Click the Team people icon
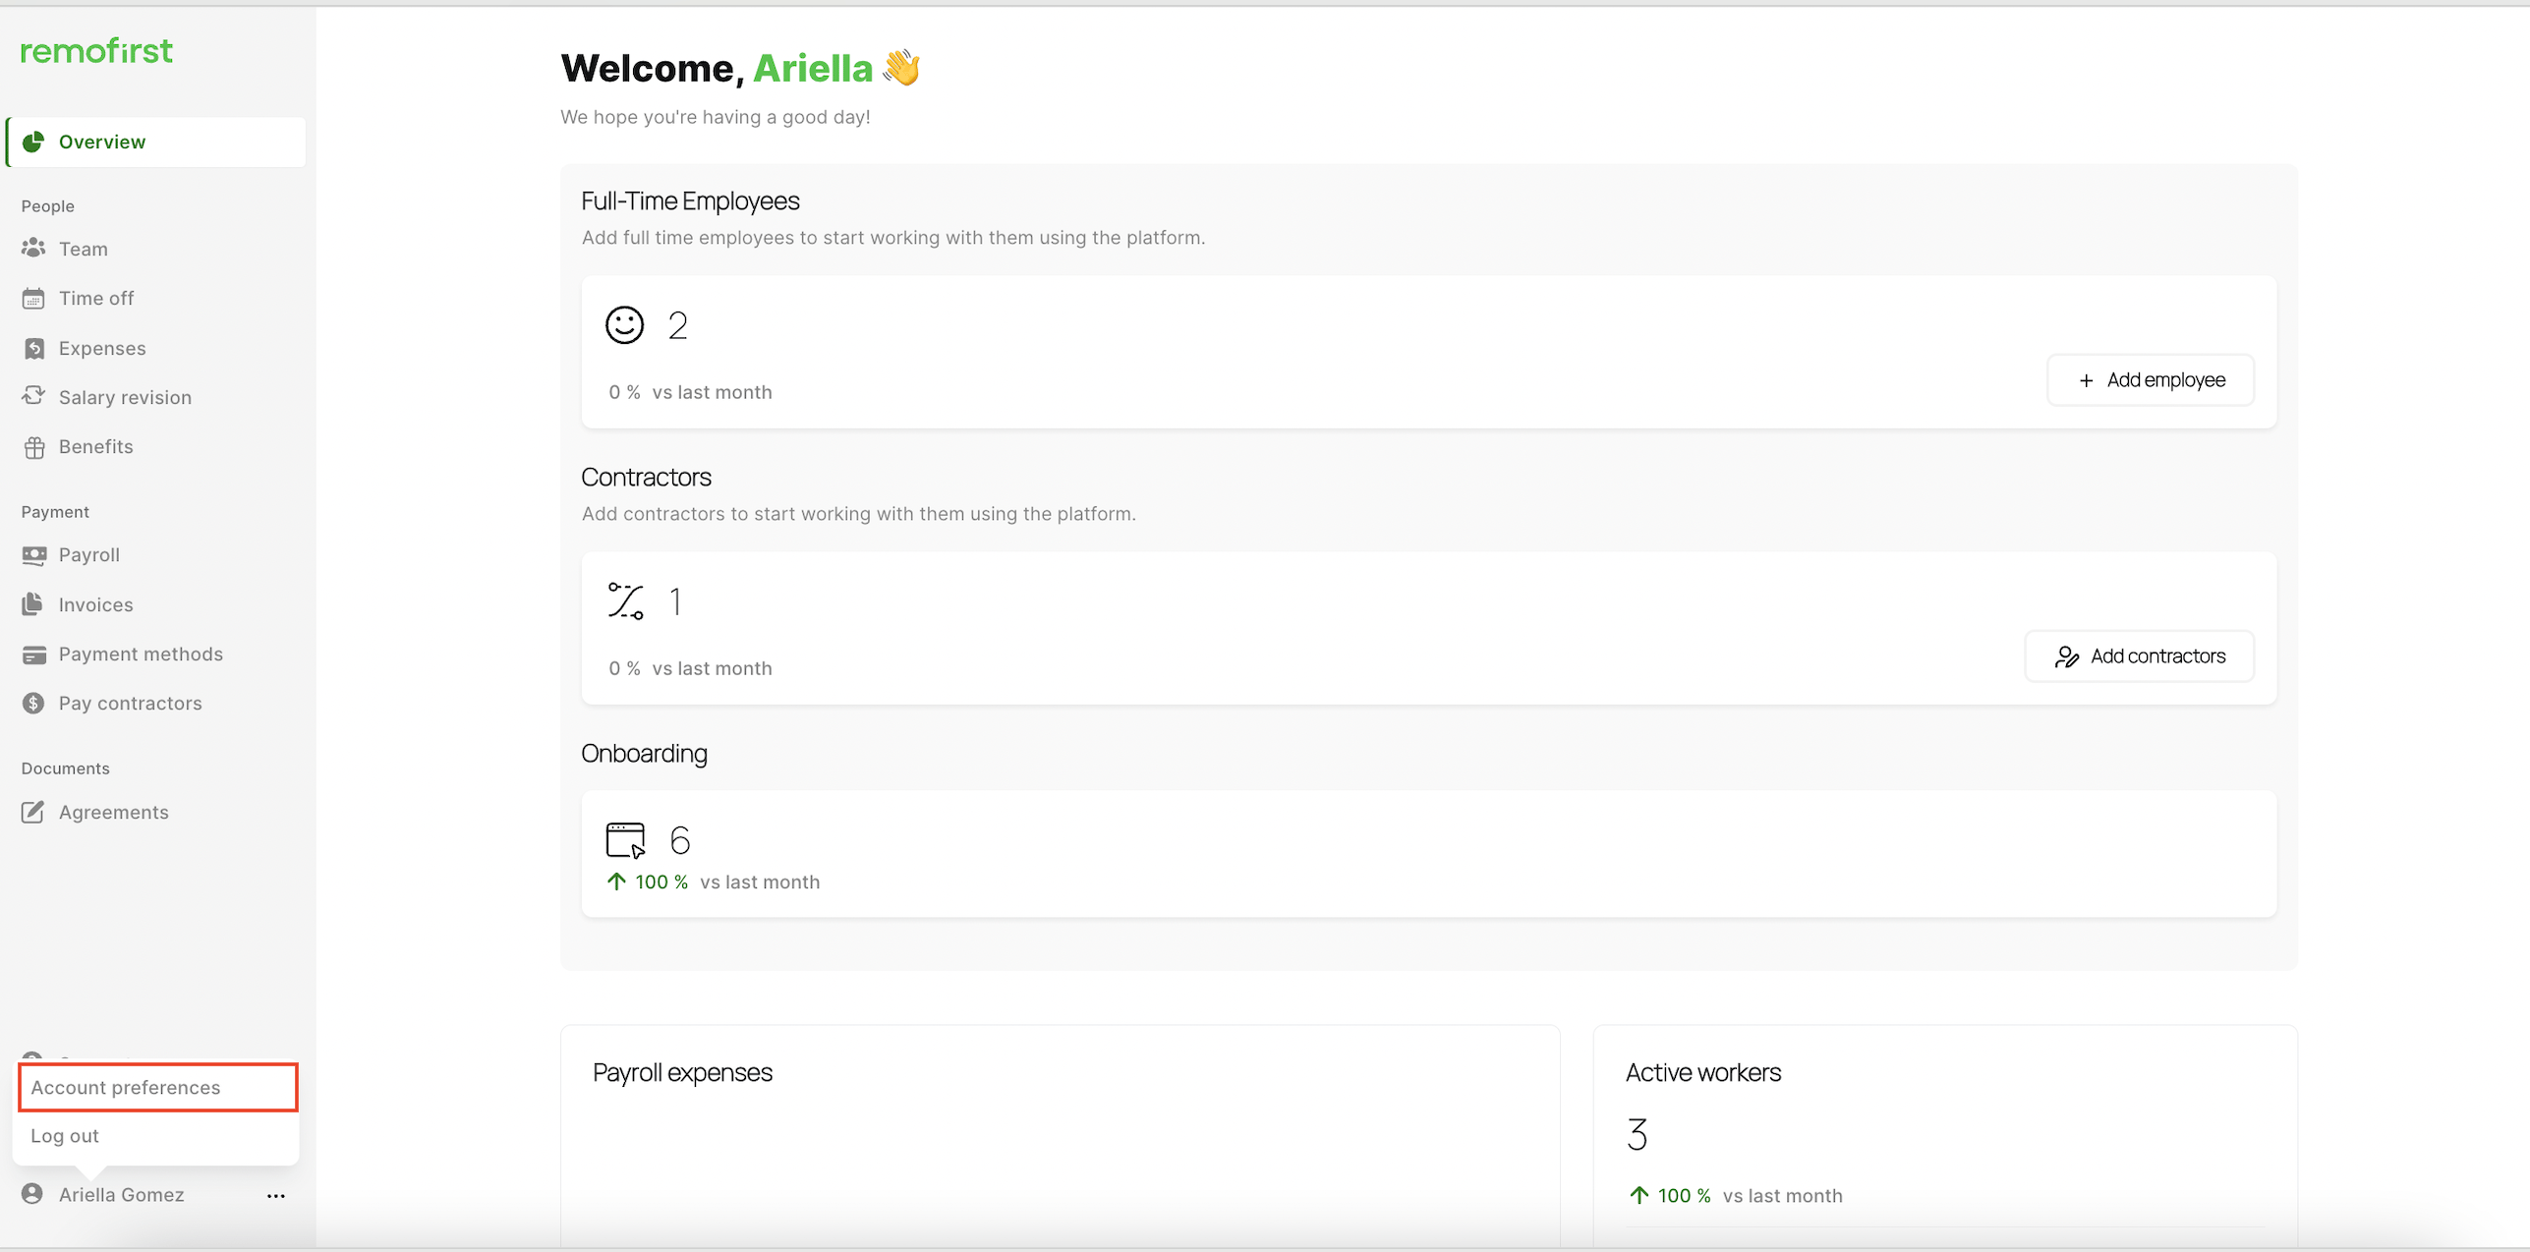 tap(33, 248)
